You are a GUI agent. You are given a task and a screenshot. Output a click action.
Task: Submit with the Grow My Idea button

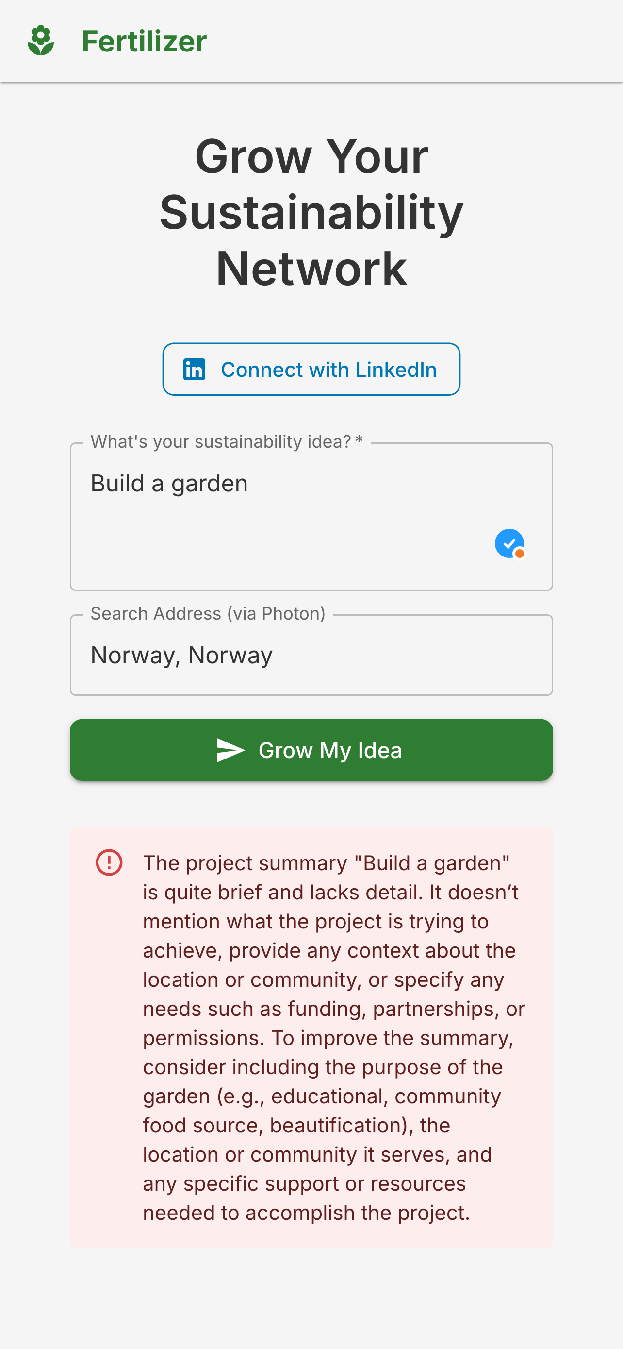pos(311,750)
